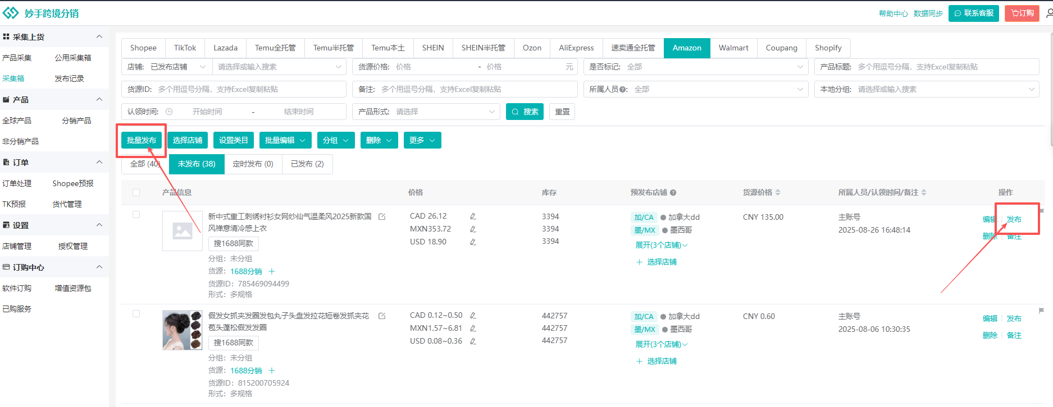Check the first product row checkbox

tap(136, 215)
